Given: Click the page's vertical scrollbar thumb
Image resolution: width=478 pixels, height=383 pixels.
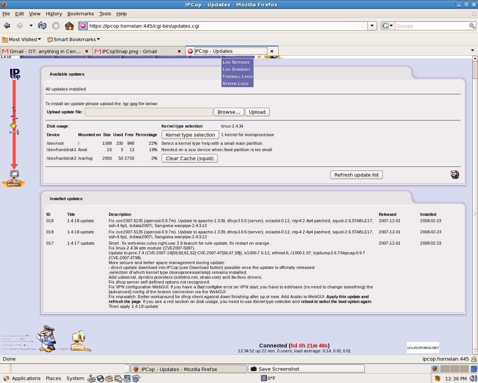Looking at the screenshot, I should pos(475,70).
